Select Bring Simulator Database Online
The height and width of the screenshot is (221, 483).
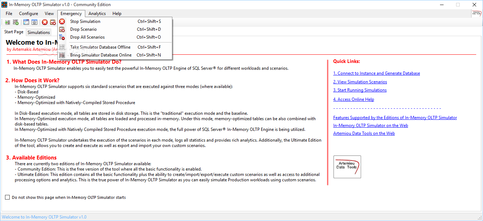click(x=115, y=55)
